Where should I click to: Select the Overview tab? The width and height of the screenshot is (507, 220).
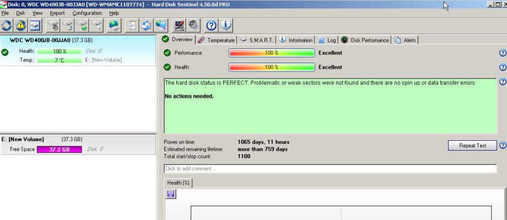(178, 40)
